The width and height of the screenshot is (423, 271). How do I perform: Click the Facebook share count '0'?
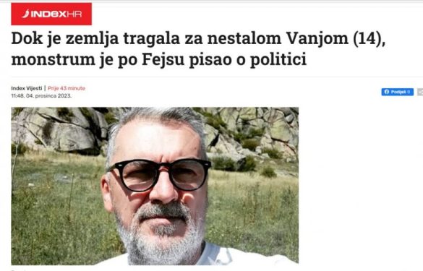pyautogui.click(x=409, y=92)
